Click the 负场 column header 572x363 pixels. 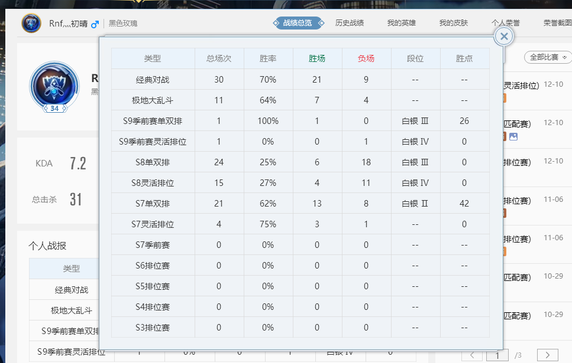click(366, 58)
